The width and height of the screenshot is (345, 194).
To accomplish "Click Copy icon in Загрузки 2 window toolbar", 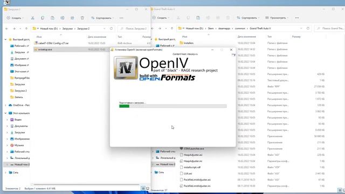I will [x=43, y=18].
